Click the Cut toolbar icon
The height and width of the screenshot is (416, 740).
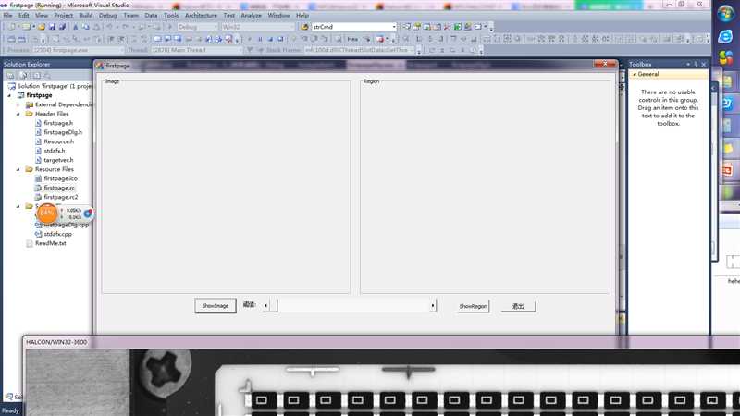tap(76, 27)
